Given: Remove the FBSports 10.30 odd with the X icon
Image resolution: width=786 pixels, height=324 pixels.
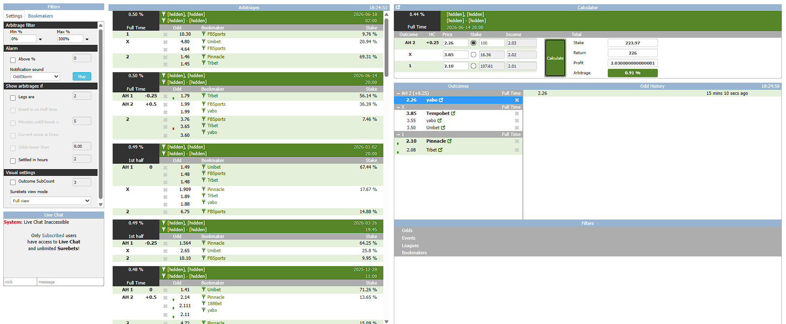Looking at the screenshot, I should 165,35.
